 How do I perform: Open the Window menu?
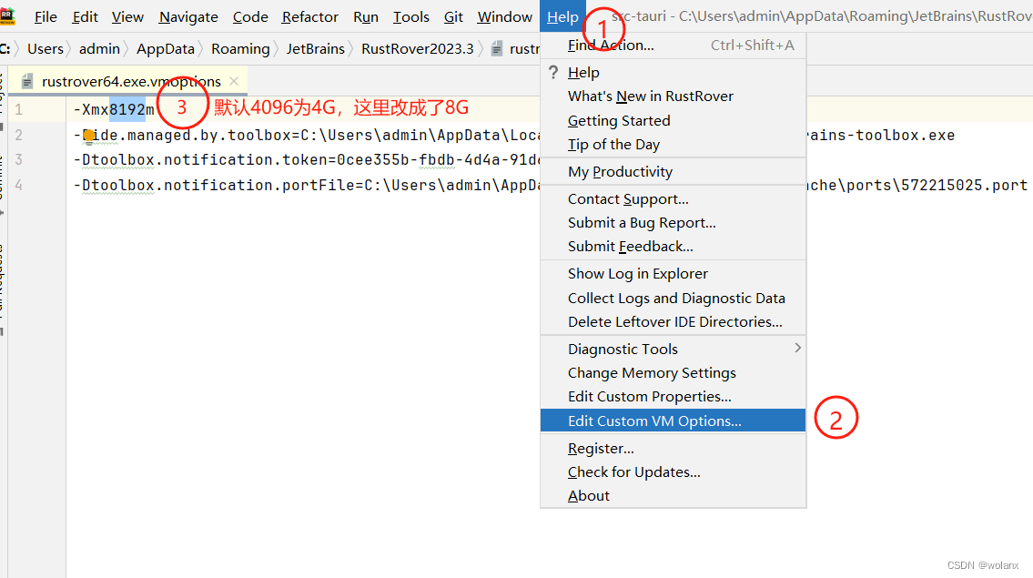504,16
